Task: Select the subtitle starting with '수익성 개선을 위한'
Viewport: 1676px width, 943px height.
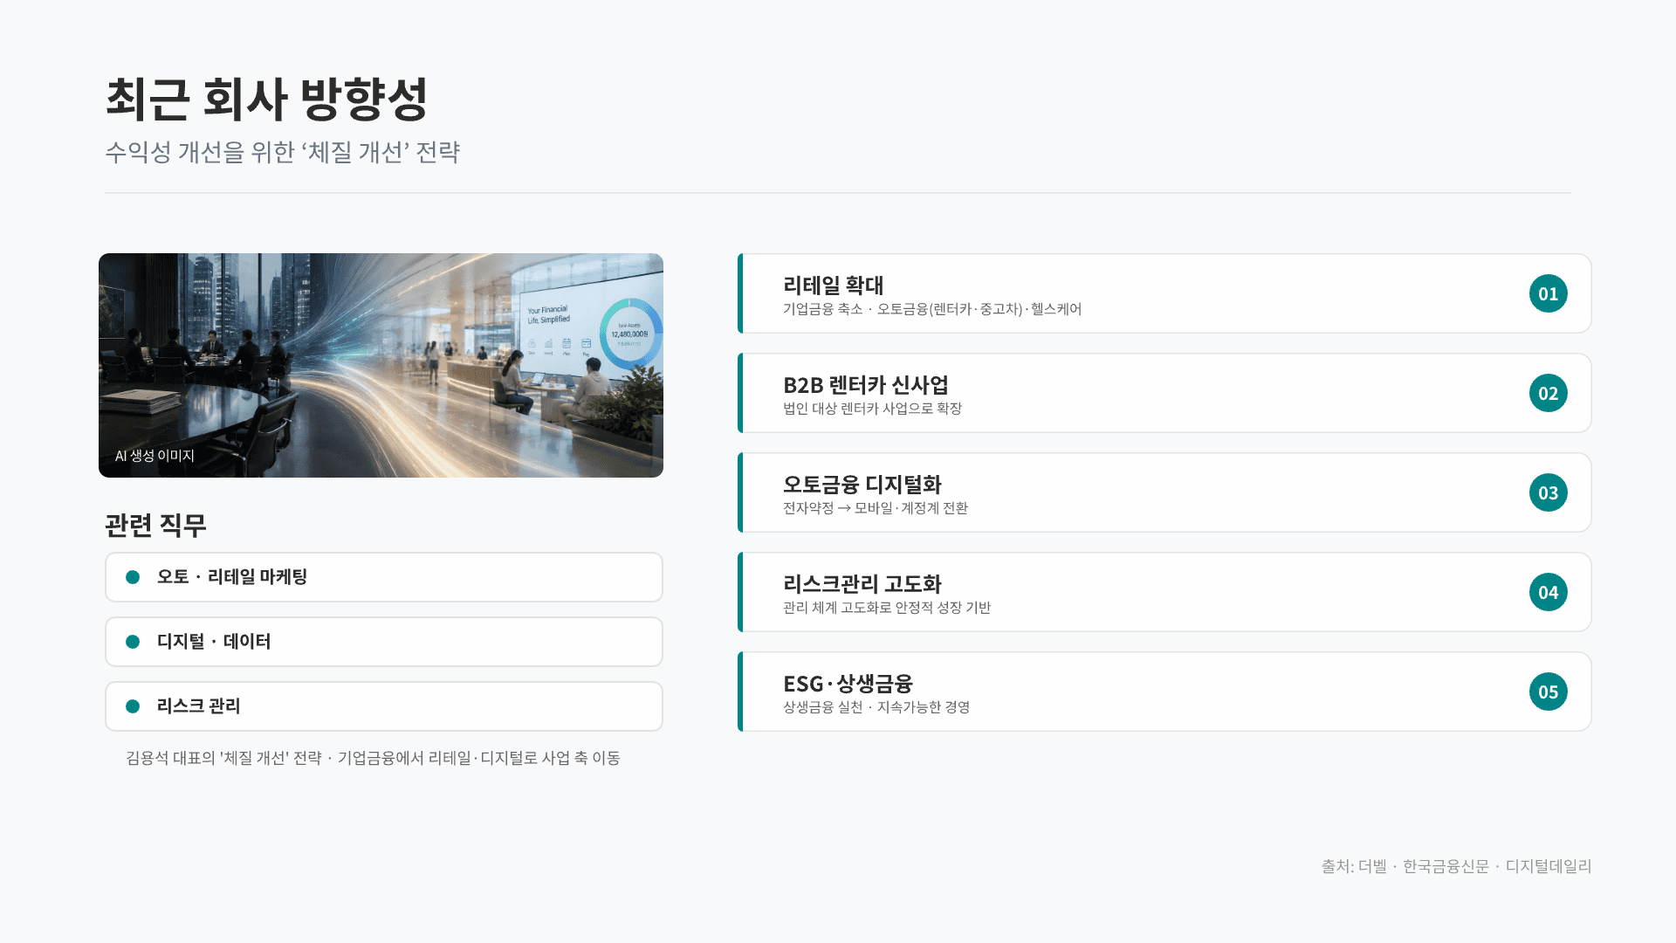Action: [x=282, y=152]
